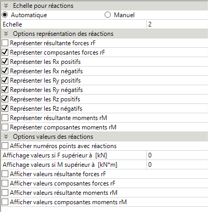
Task: Uncheck Représenter les Rz négatifs
Action: pyautogui.click(x=5, y=109)
